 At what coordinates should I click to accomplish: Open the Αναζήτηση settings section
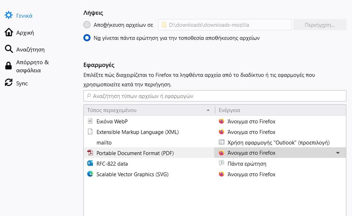coord(30,49)
